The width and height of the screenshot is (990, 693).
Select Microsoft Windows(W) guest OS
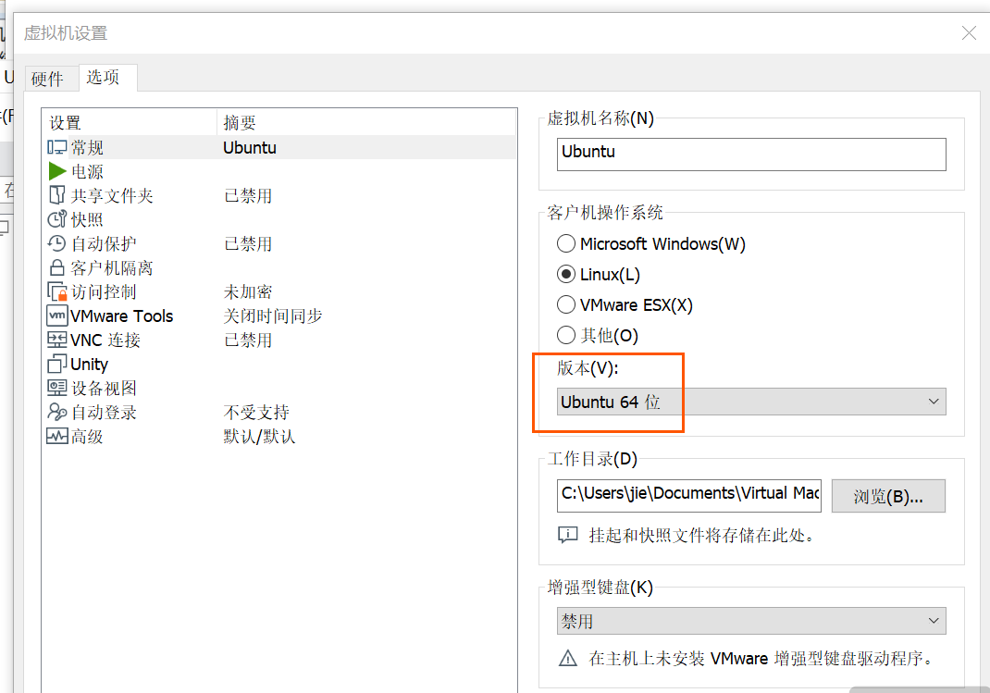pyautogui.click(x=651, y=243)
